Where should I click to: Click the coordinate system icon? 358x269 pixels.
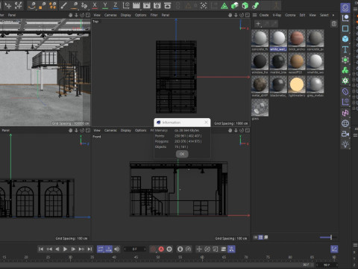pyautogui.click(x=126, y=5)
